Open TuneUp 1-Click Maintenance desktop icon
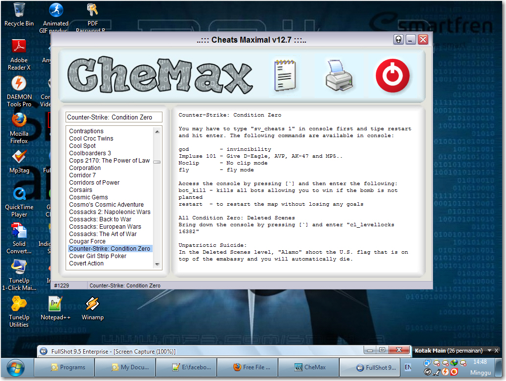506x381 pixels. point(19,275)
